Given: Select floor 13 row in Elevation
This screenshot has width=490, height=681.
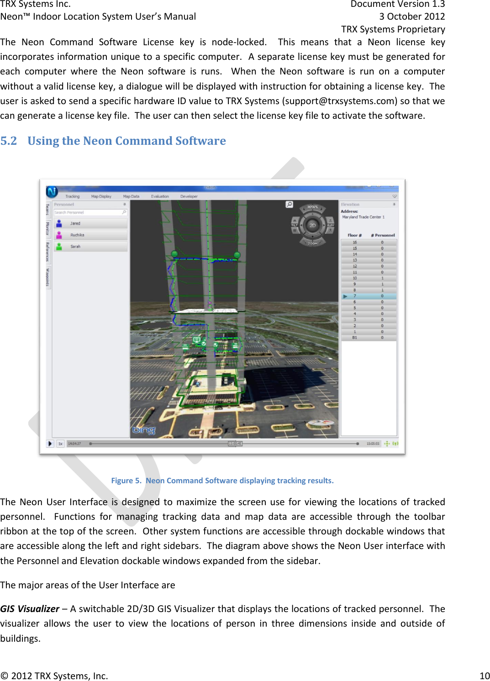Looking at the screenshot, I should [369, 260].
